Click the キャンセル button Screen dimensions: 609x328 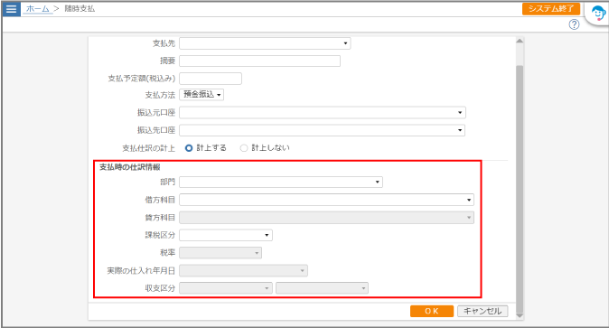(483, 311)
